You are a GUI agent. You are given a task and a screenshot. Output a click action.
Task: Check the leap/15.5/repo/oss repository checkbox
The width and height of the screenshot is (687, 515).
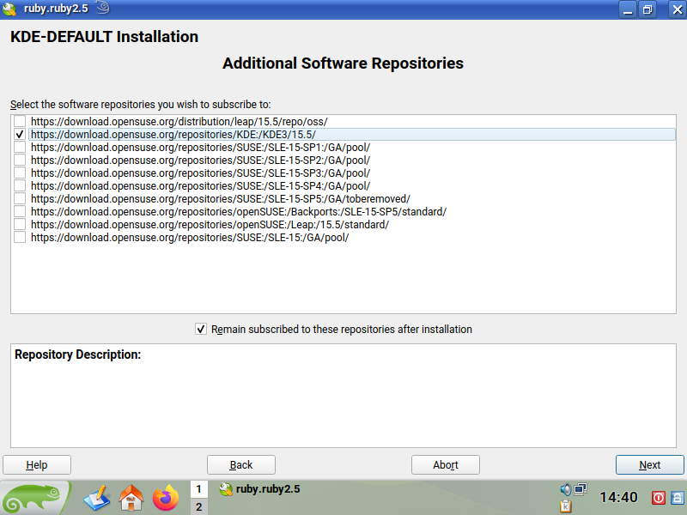coord(20,121)
